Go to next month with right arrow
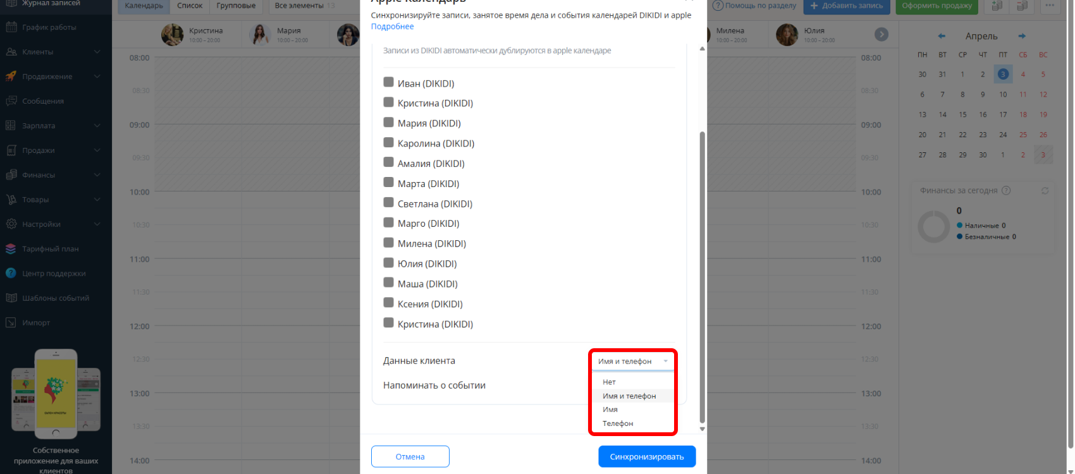Screen dimensions: 1075x474 (1022, 36)
